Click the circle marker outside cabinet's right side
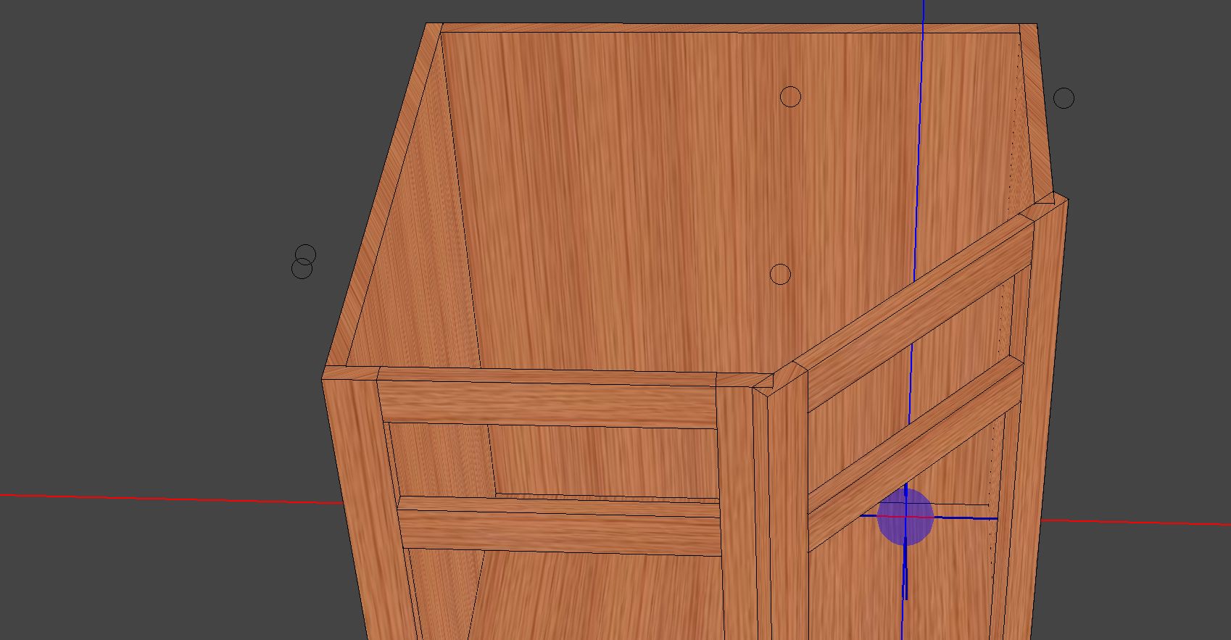 (x=1064, y=98)
